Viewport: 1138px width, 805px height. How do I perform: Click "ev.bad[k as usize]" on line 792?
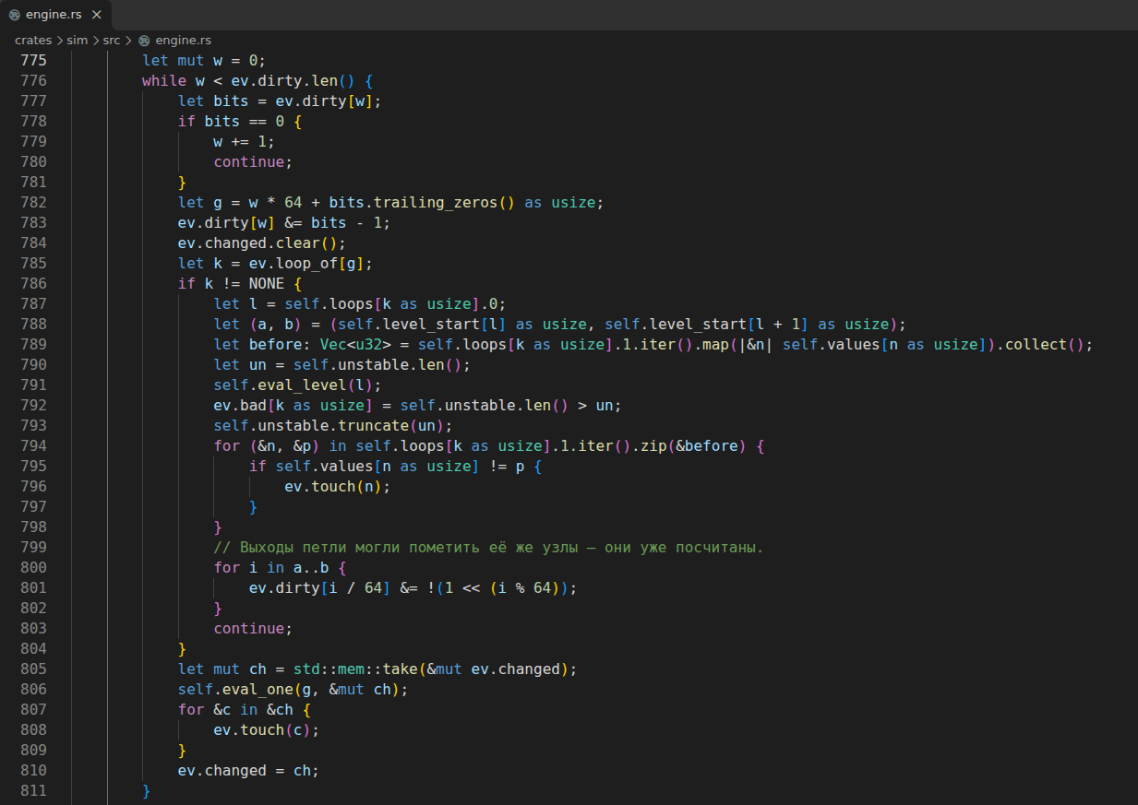(x=293, y=405)
